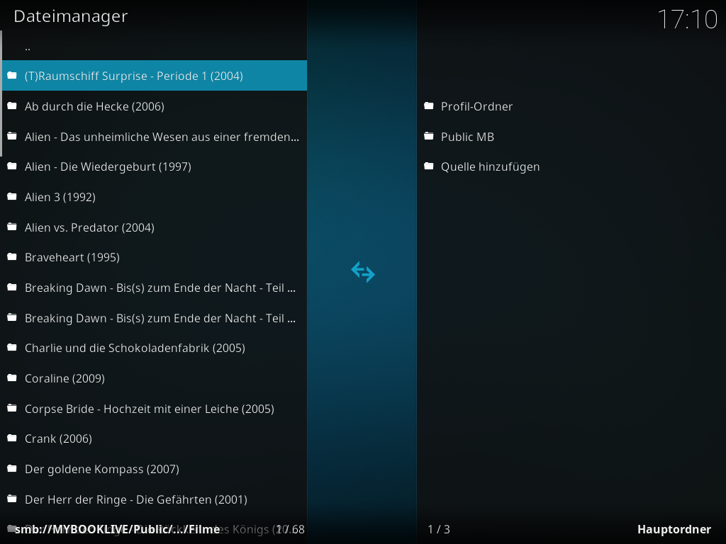This screenshot has height=544, width=726.
Task: Click folder icon beside Alien 3 (1992)
Action: coord(12,197)
